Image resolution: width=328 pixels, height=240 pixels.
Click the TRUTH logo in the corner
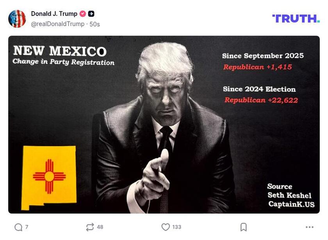coord(296,17)
